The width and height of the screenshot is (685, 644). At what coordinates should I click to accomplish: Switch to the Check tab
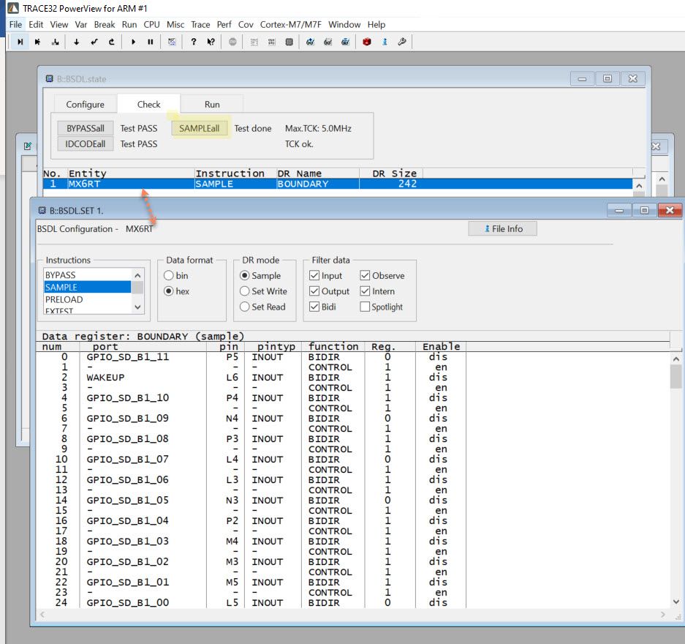pos(148,104)
